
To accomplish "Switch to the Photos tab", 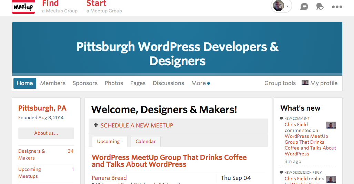I will coord(114,83).
